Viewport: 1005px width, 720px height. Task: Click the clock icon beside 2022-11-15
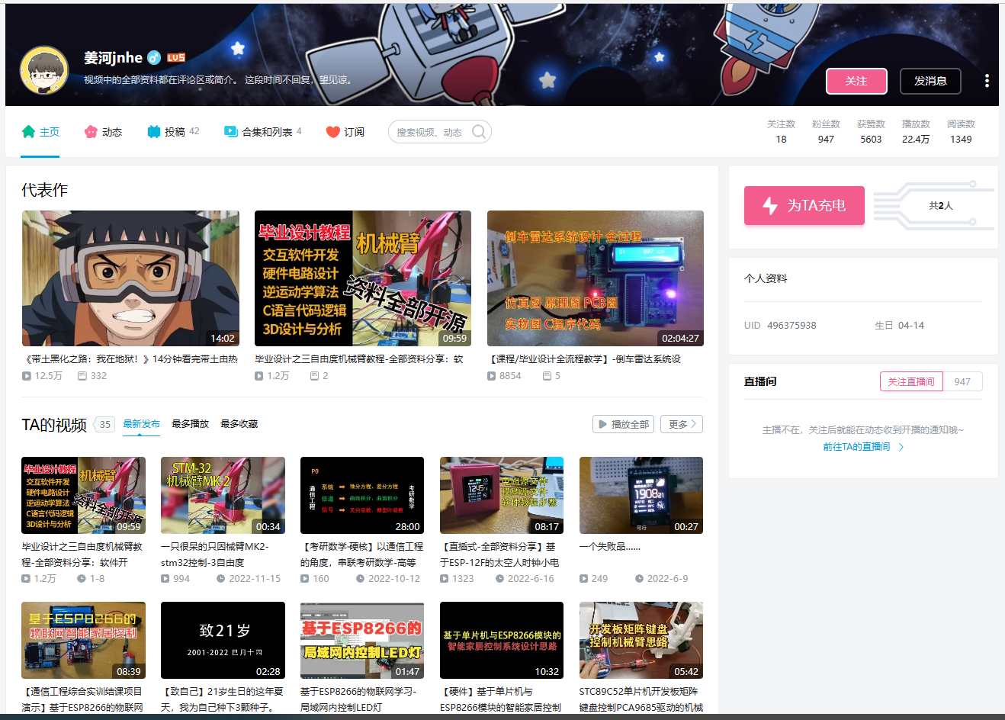pyautogui.click(x=221, y=579)
